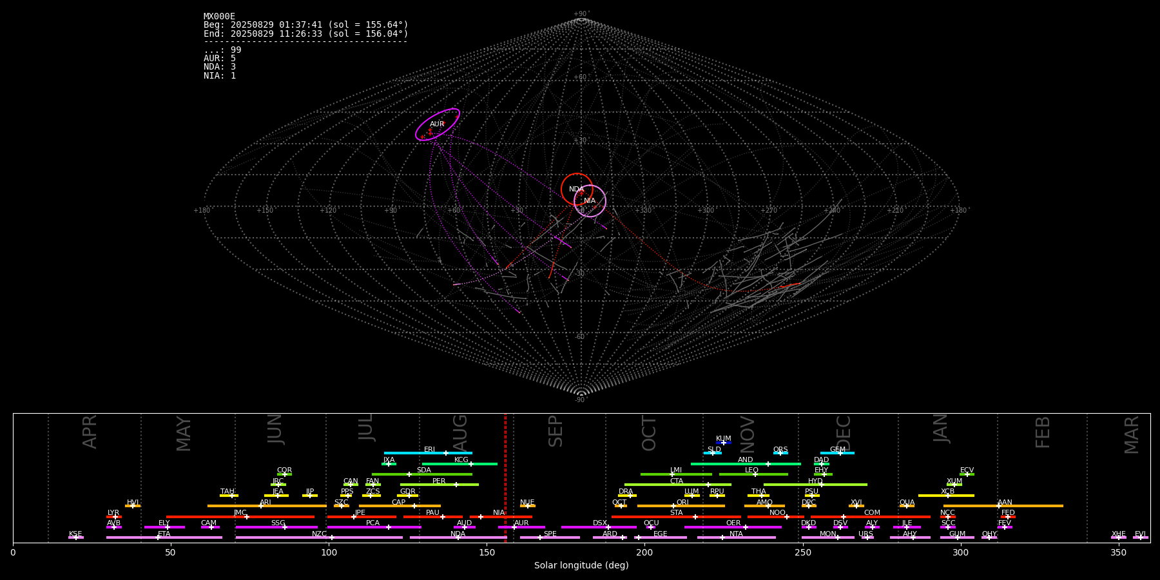The height and width of the screenshot is (580, 1160).
Task: Select the KUM shower bar in the timeline
Action: pyautogui.click(x=724, y=443)
